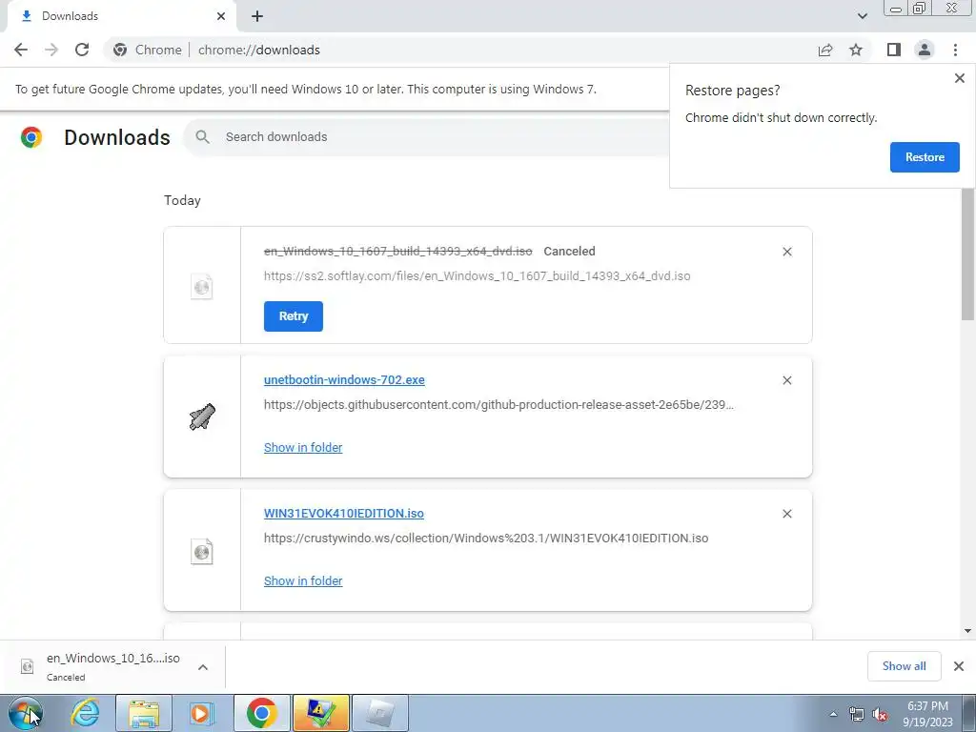Image resolution: width=976 pixels, height=732 pixels.
Task: Open the side panel icon
Action: pyautogui.click(x=894, y=50)
